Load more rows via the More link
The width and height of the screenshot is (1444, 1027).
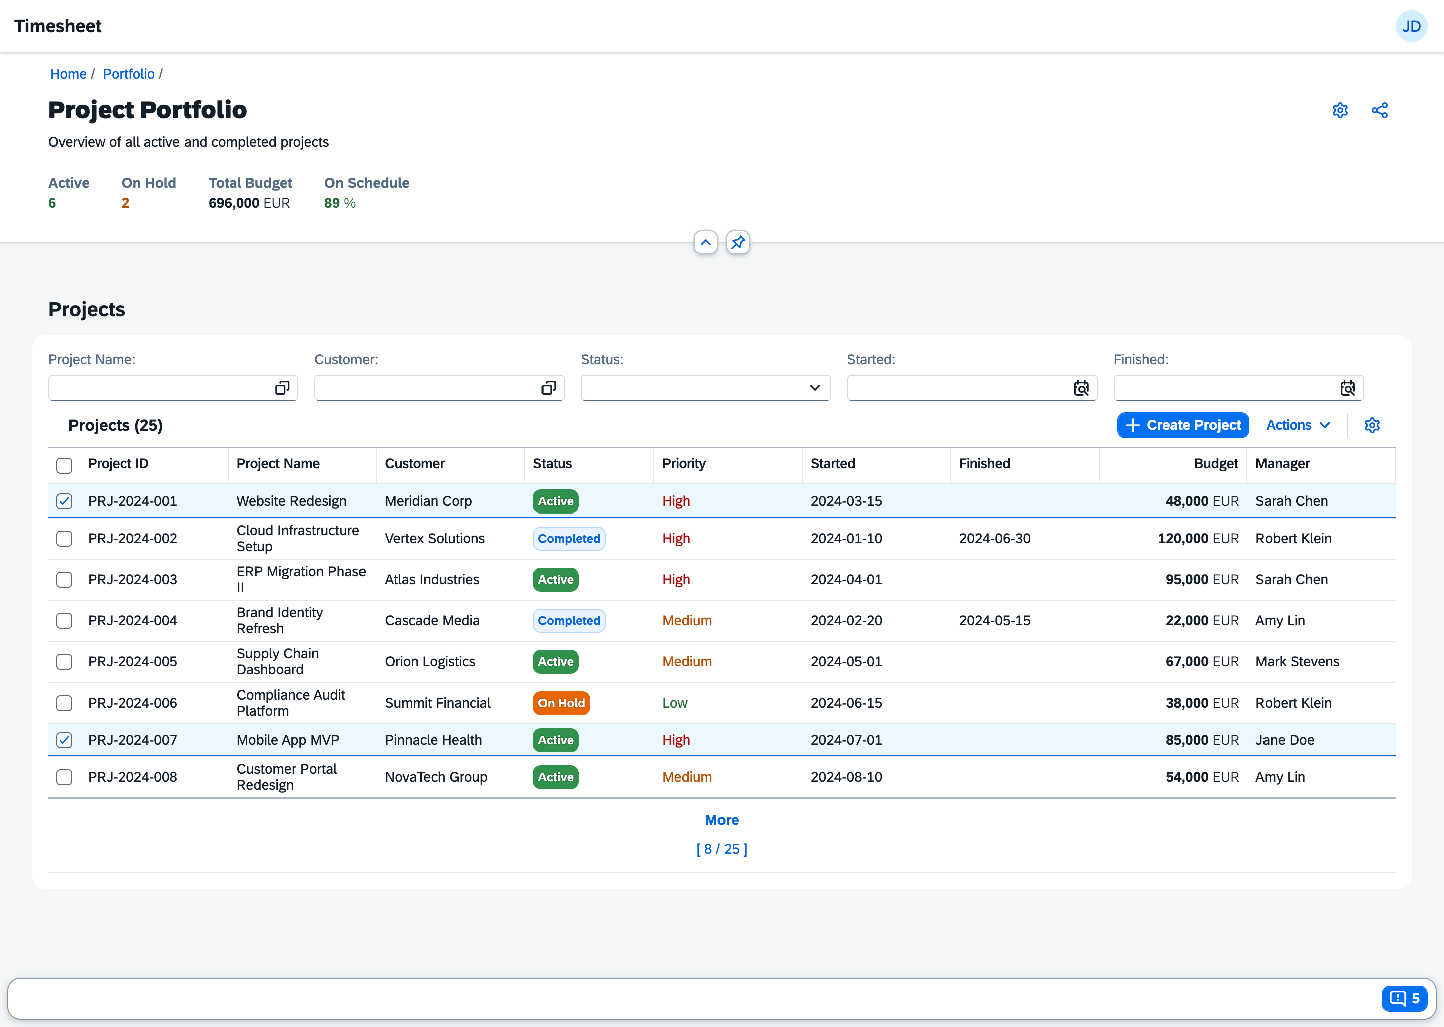(721, 819)
